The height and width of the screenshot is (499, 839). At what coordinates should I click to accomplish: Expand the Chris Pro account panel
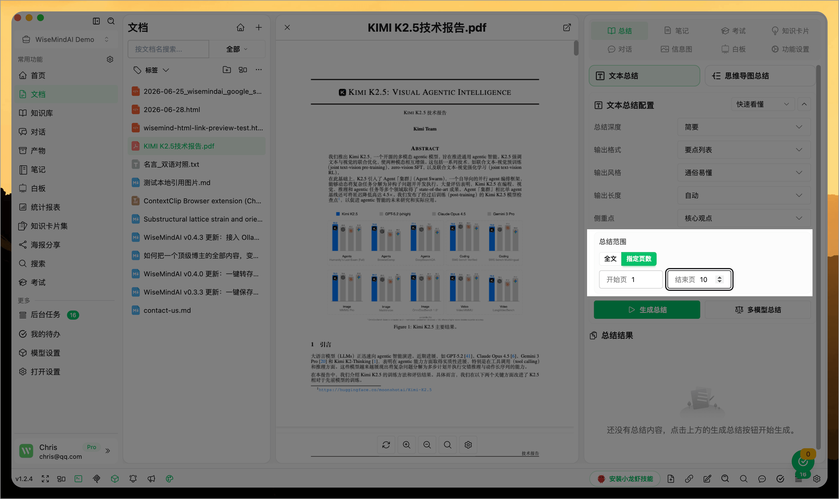point(107,451)
